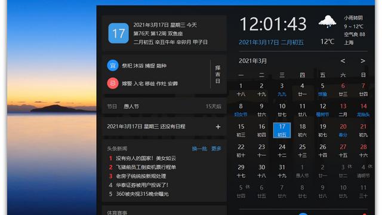This screenshot has height=215, width=382.
Task: Select April 11 三十 in the calendar
Action: pos(363,191)
